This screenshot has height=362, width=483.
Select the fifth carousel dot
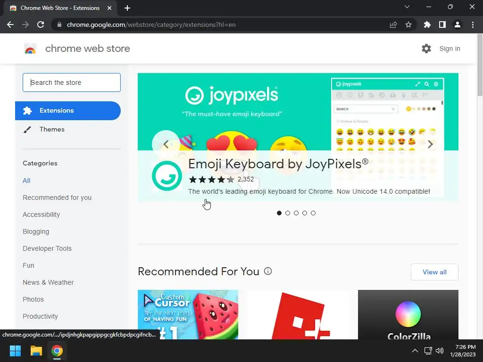[x=313, y=213]
